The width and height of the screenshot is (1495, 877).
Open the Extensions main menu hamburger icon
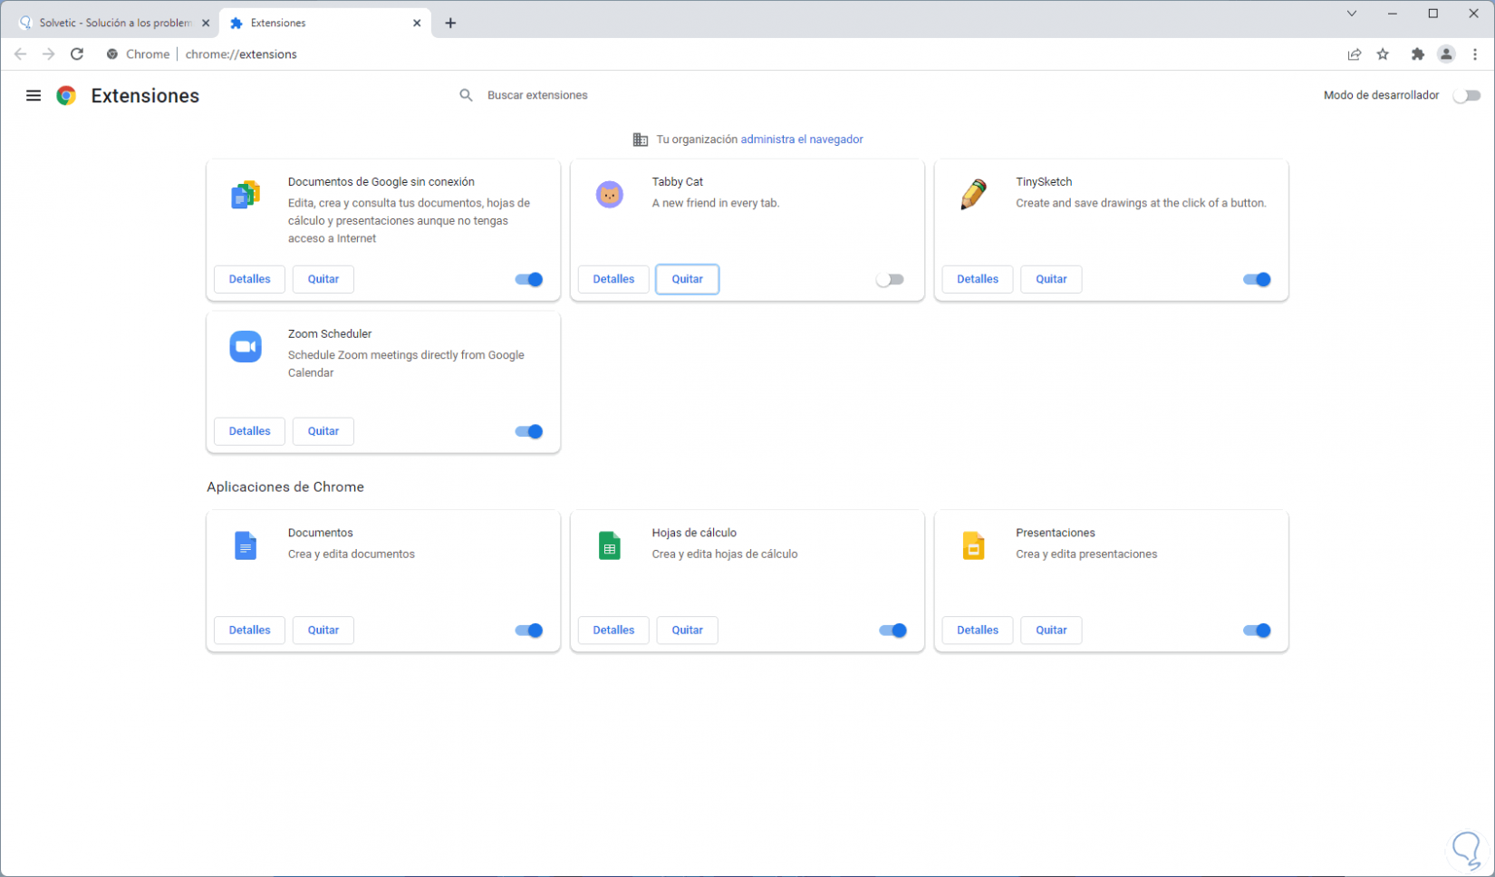pyautogui.click(x=34, y=95)
